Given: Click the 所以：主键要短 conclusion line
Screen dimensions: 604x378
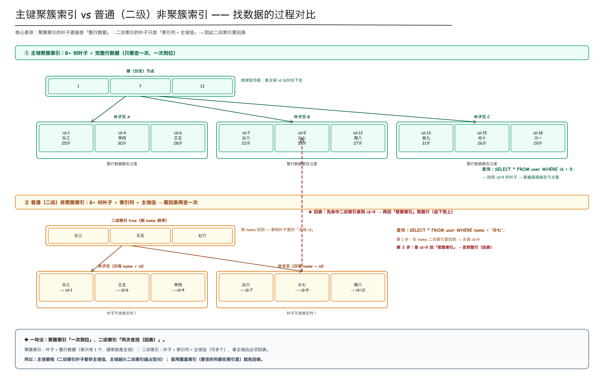Looking at the screenshot, I should pos(144,359).
